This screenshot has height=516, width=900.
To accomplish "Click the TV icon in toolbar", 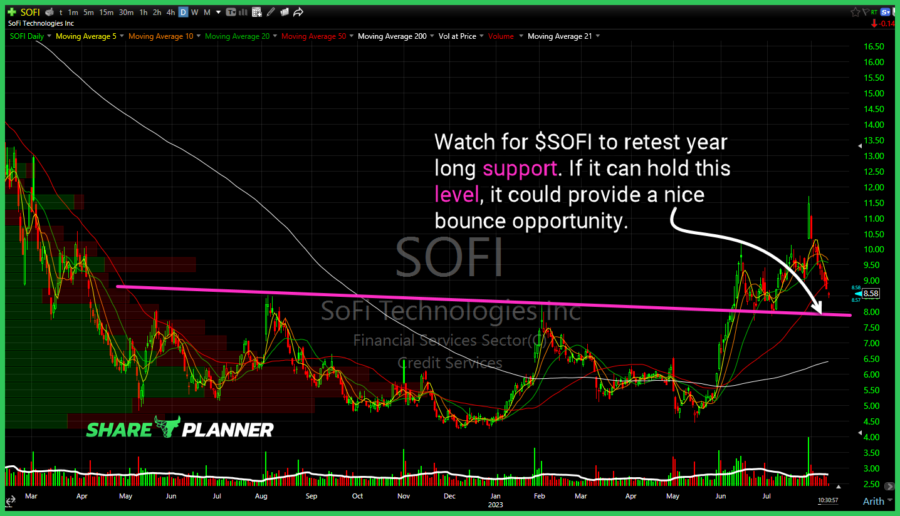I will tap(231, 12).
